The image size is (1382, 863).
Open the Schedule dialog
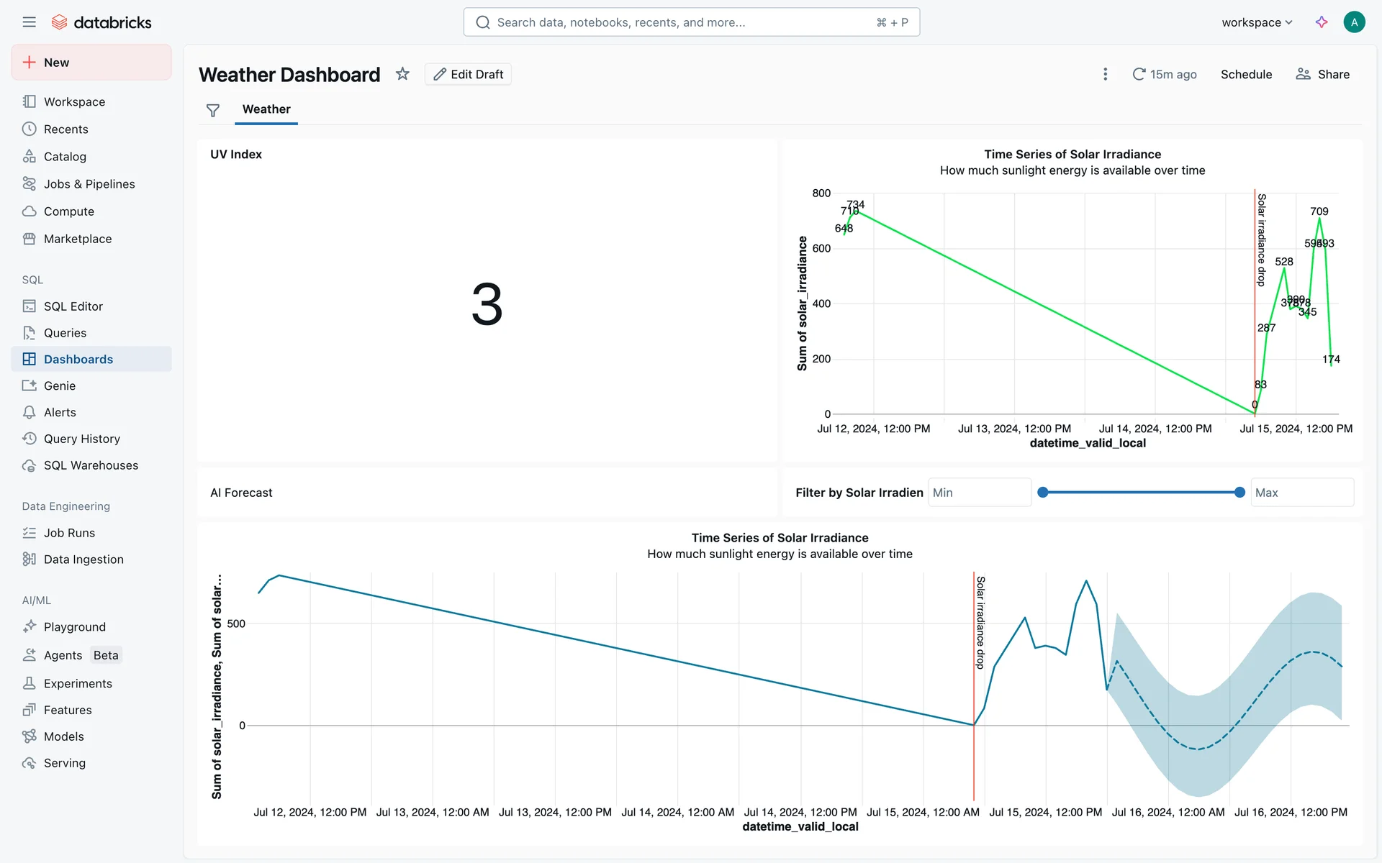click(x=1246, y=74)
